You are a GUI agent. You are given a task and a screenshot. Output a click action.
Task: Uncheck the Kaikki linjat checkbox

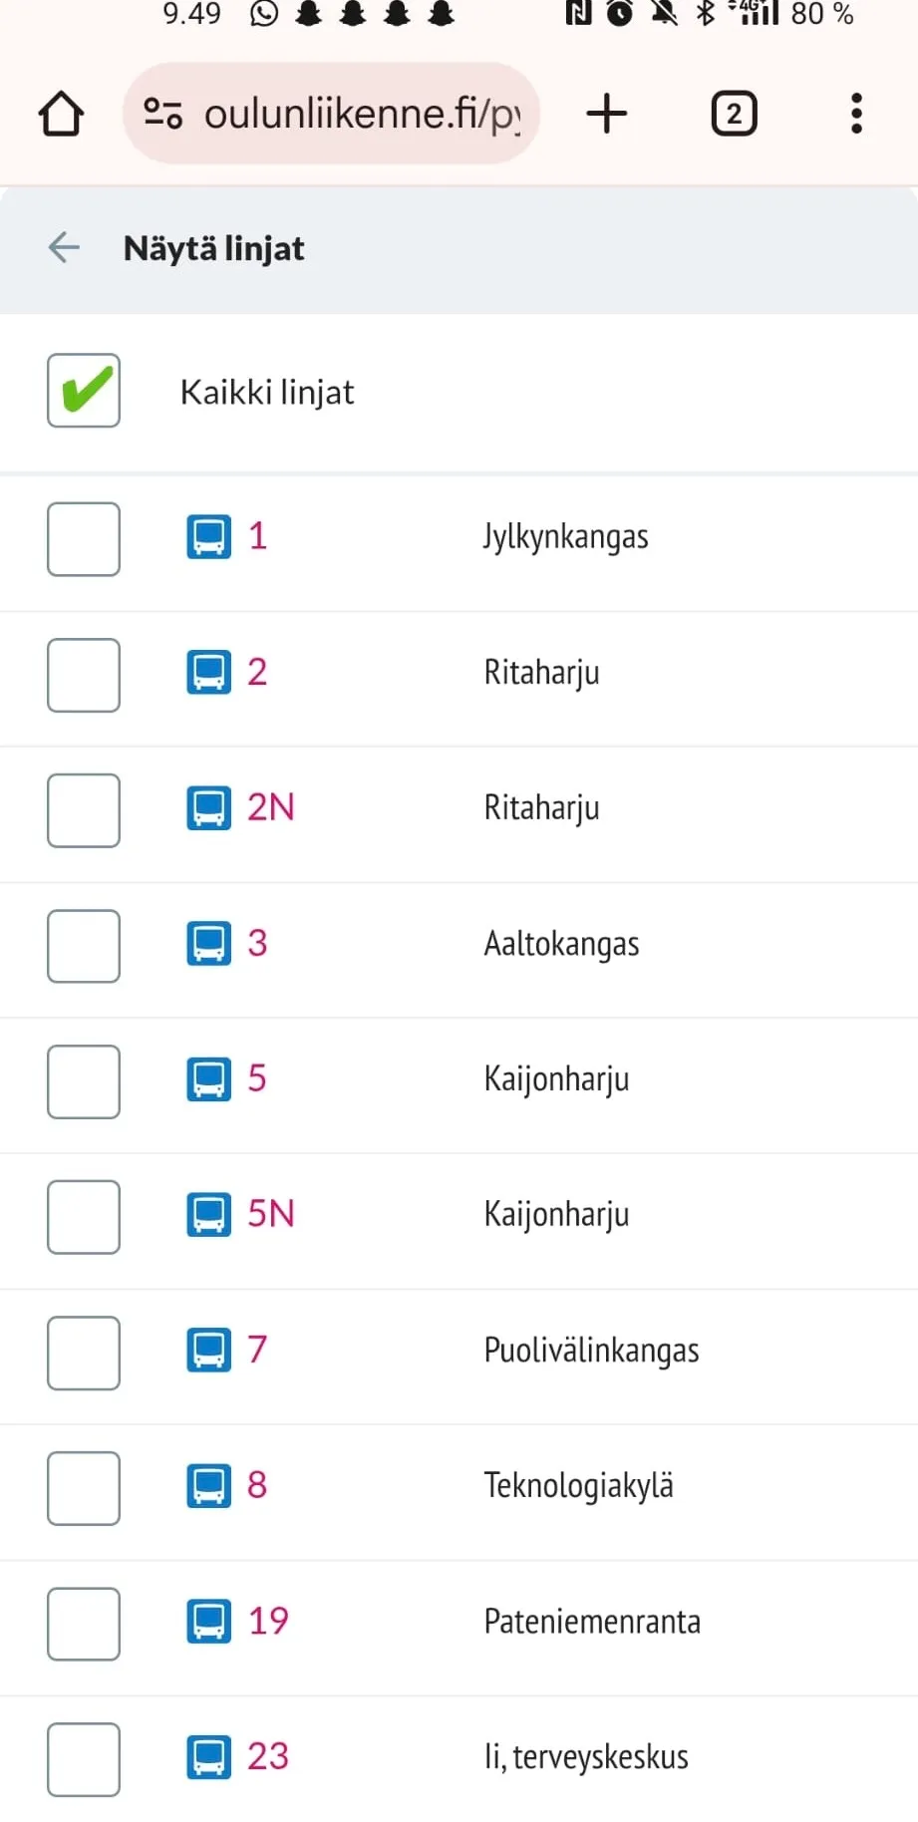point(84,391)
